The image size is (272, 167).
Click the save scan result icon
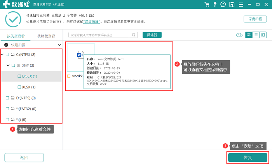pyautogui.click(x=232, y=4)
